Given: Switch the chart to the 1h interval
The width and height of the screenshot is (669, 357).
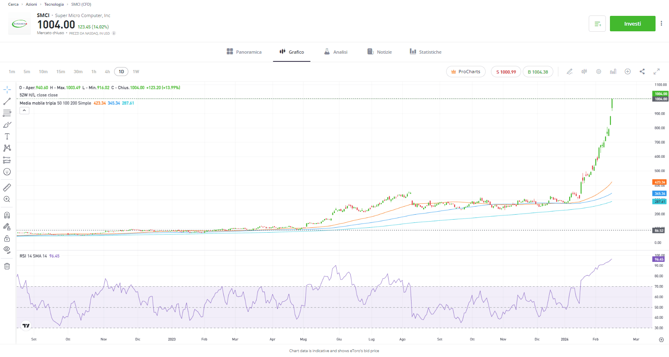Looking at the screenshot, I should click(x=94, y=72).
